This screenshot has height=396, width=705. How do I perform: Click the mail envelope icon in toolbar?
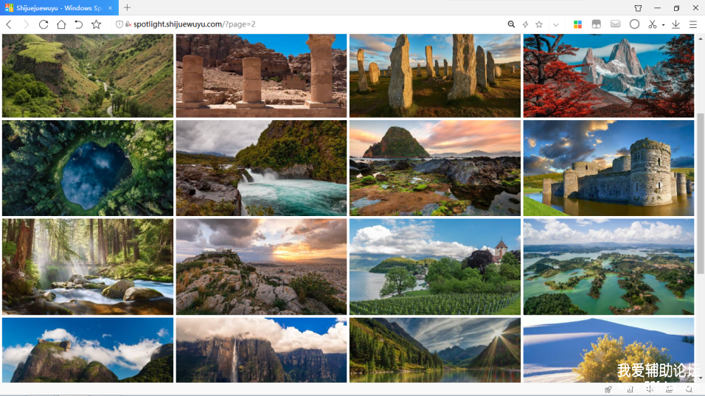615,24
